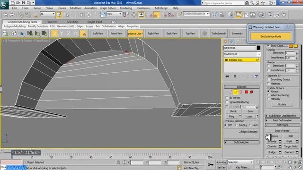Collapse the Edit Edges rollout

coord(282,125)
